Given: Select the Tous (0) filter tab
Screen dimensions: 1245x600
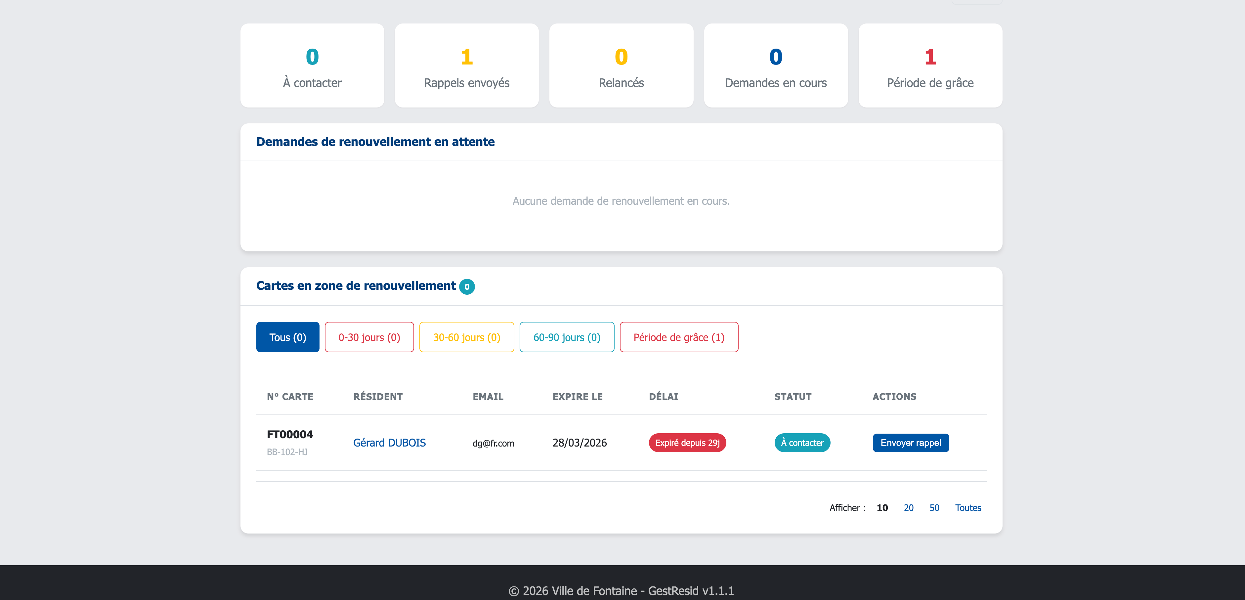Looking at the screenshot, I should [287, 337].
